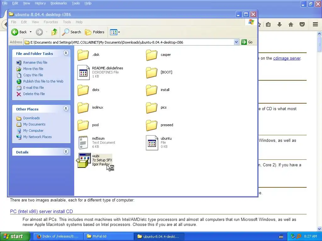The width and height of the screenshot is (322, 241).
Task: Collapse the Other Places panel
Action: coord(66,109)
